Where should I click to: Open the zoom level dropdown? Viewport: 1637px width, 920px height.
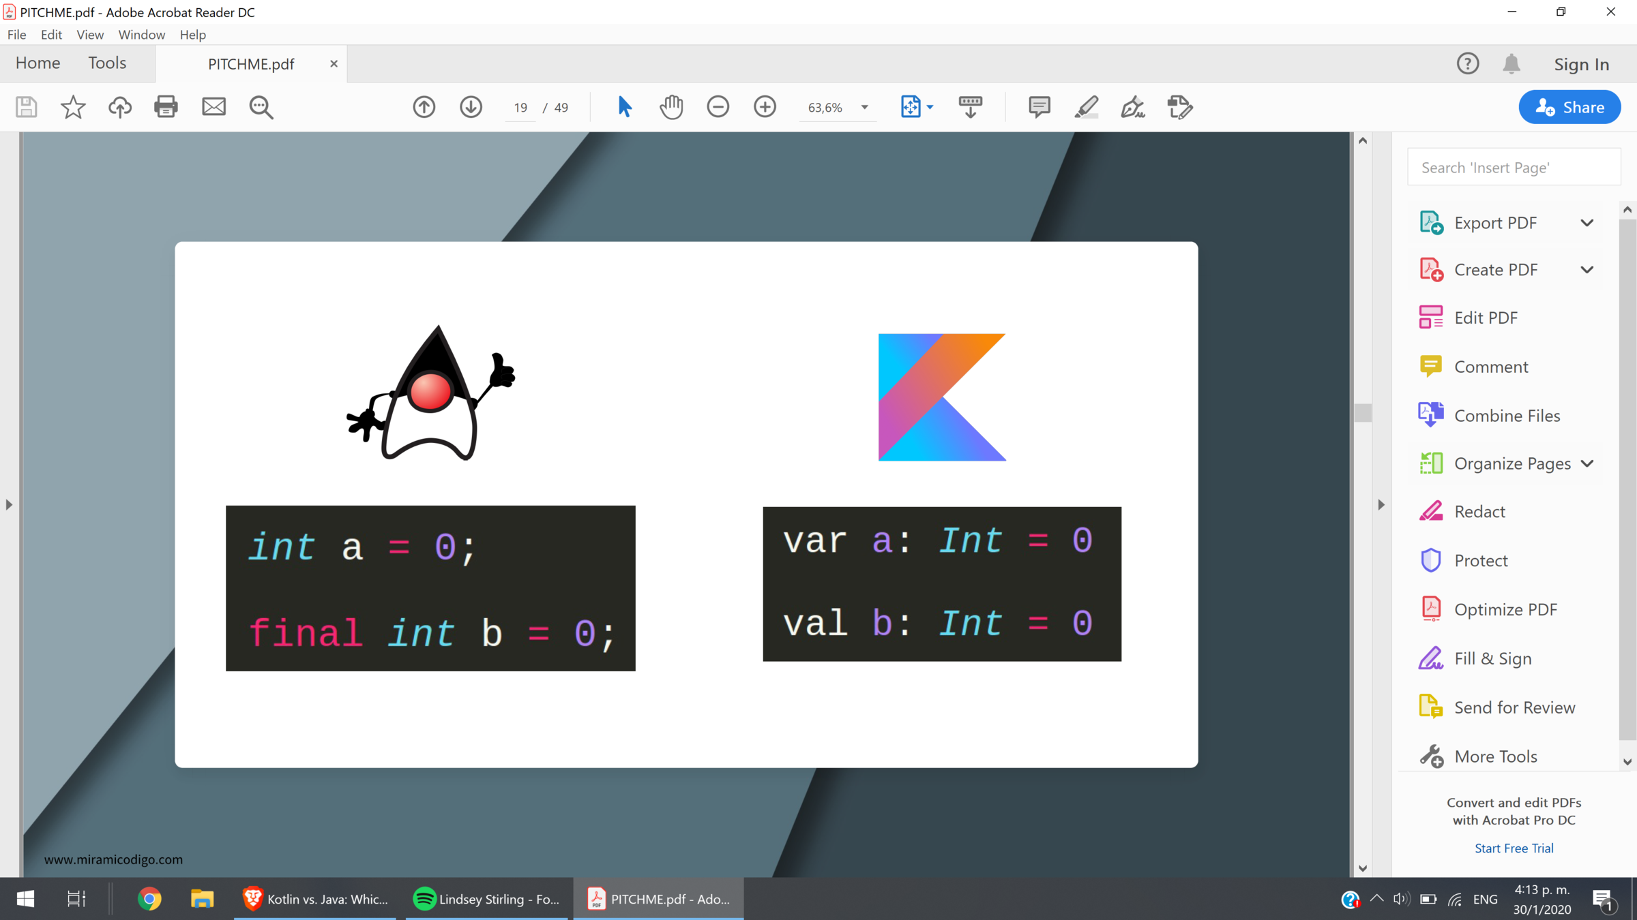(864, 107)
